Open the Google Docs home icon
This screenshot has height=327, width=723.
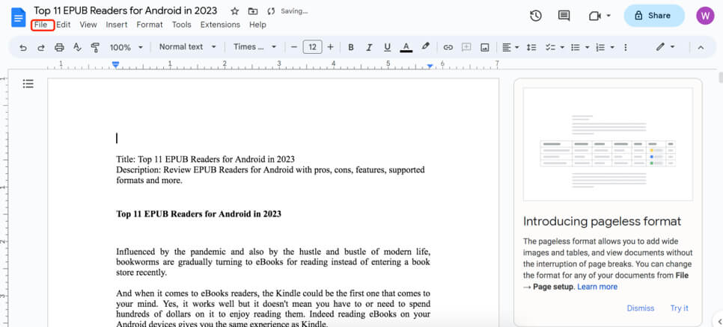(x=19, y=17)
